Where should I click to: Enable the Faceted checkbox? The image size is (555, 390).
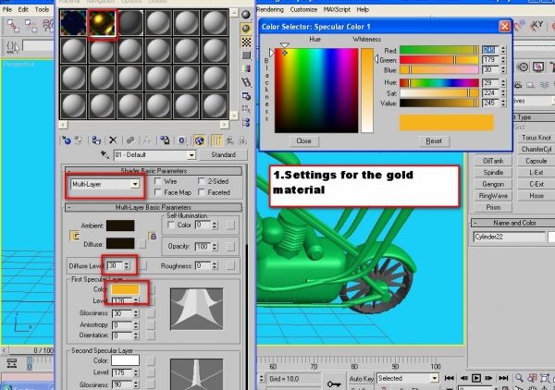[202, 192]
